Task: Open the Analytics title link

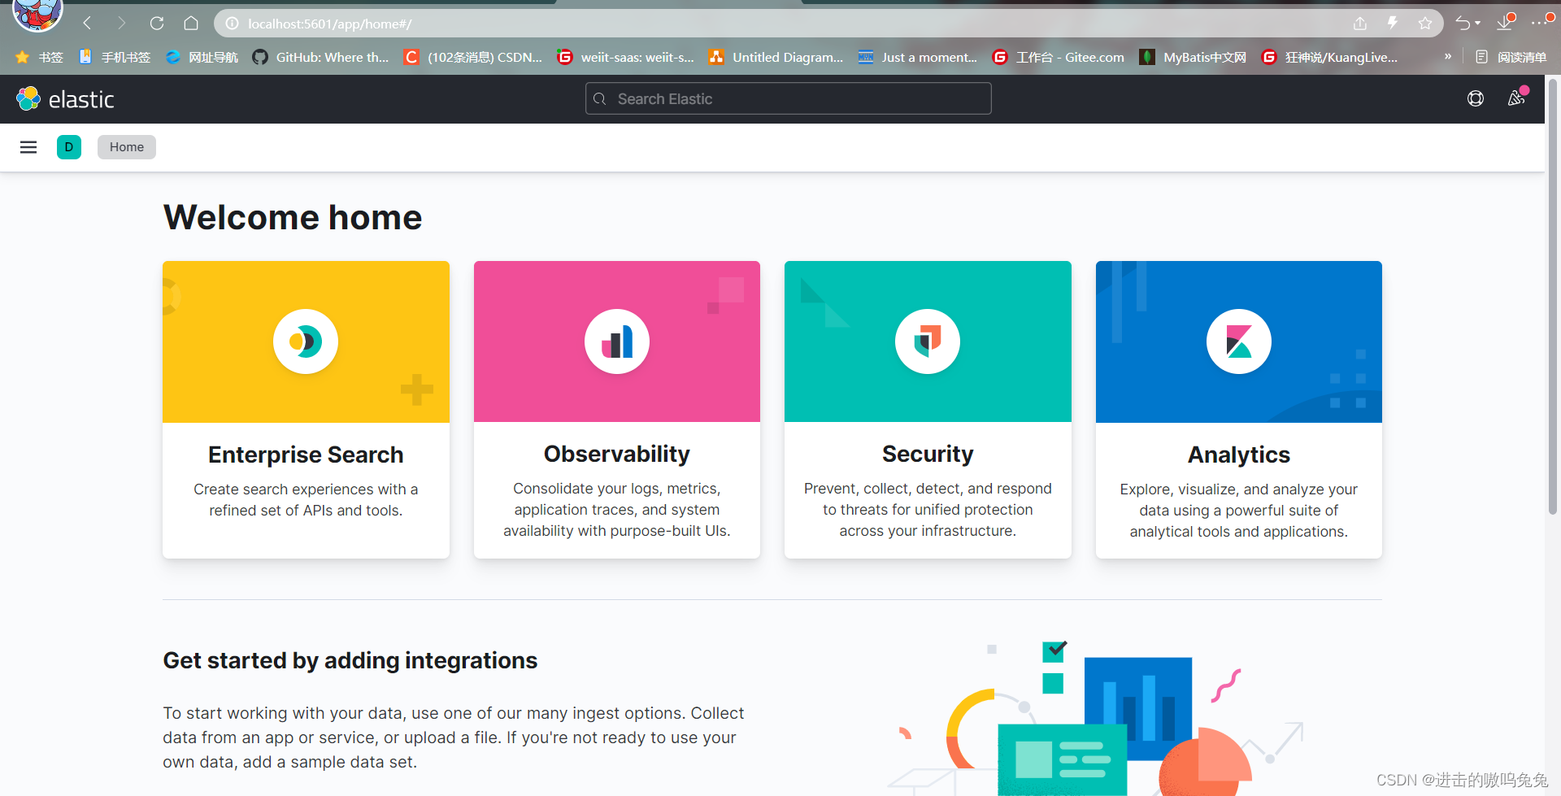Action: [1239, 455]
